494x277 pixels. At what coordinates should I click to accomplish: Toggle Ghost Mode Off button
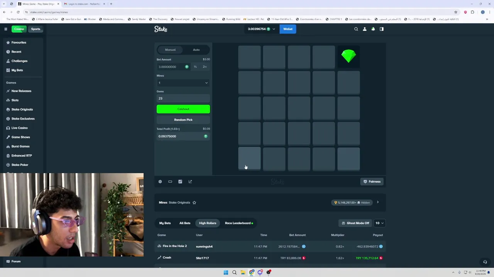[355, 223]
